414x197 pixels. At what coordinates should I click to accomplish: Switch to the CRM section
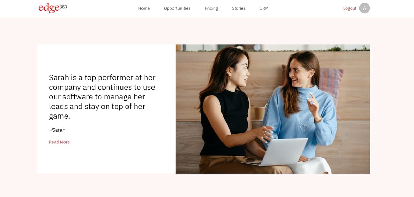click(x=264, y=8)
